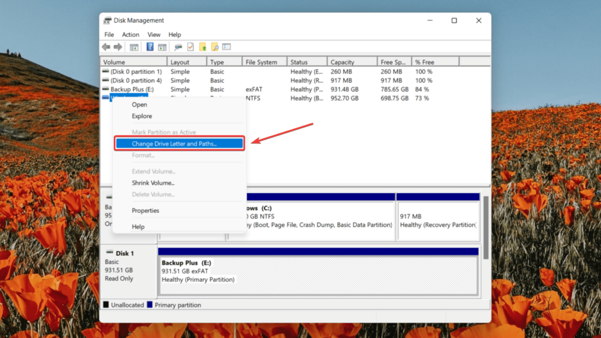Click the Properties toolbar icon
Screen dimensions: 601x338
(225, 47)
